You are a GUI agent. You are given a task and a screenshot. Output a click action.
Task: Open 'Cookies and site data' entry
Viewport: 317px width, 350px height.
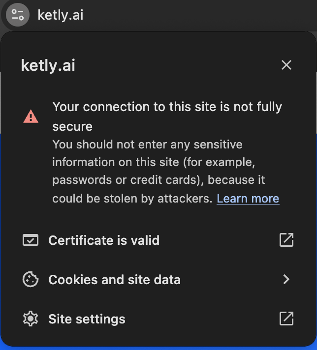coord(114,280)
